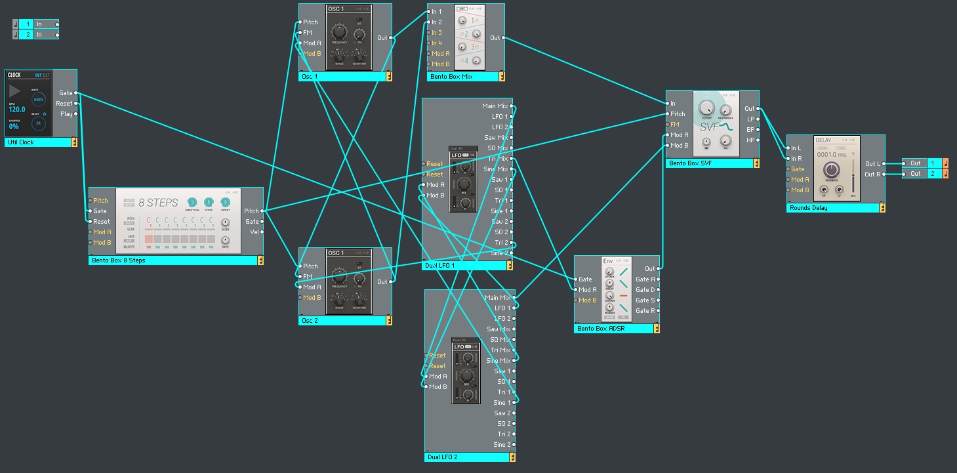Image resolution: width=957 pixels, height=473 pixels.
Task: Click the Gate output port of Util Clock
Action: pyautogui.click(x=76, y=93)
